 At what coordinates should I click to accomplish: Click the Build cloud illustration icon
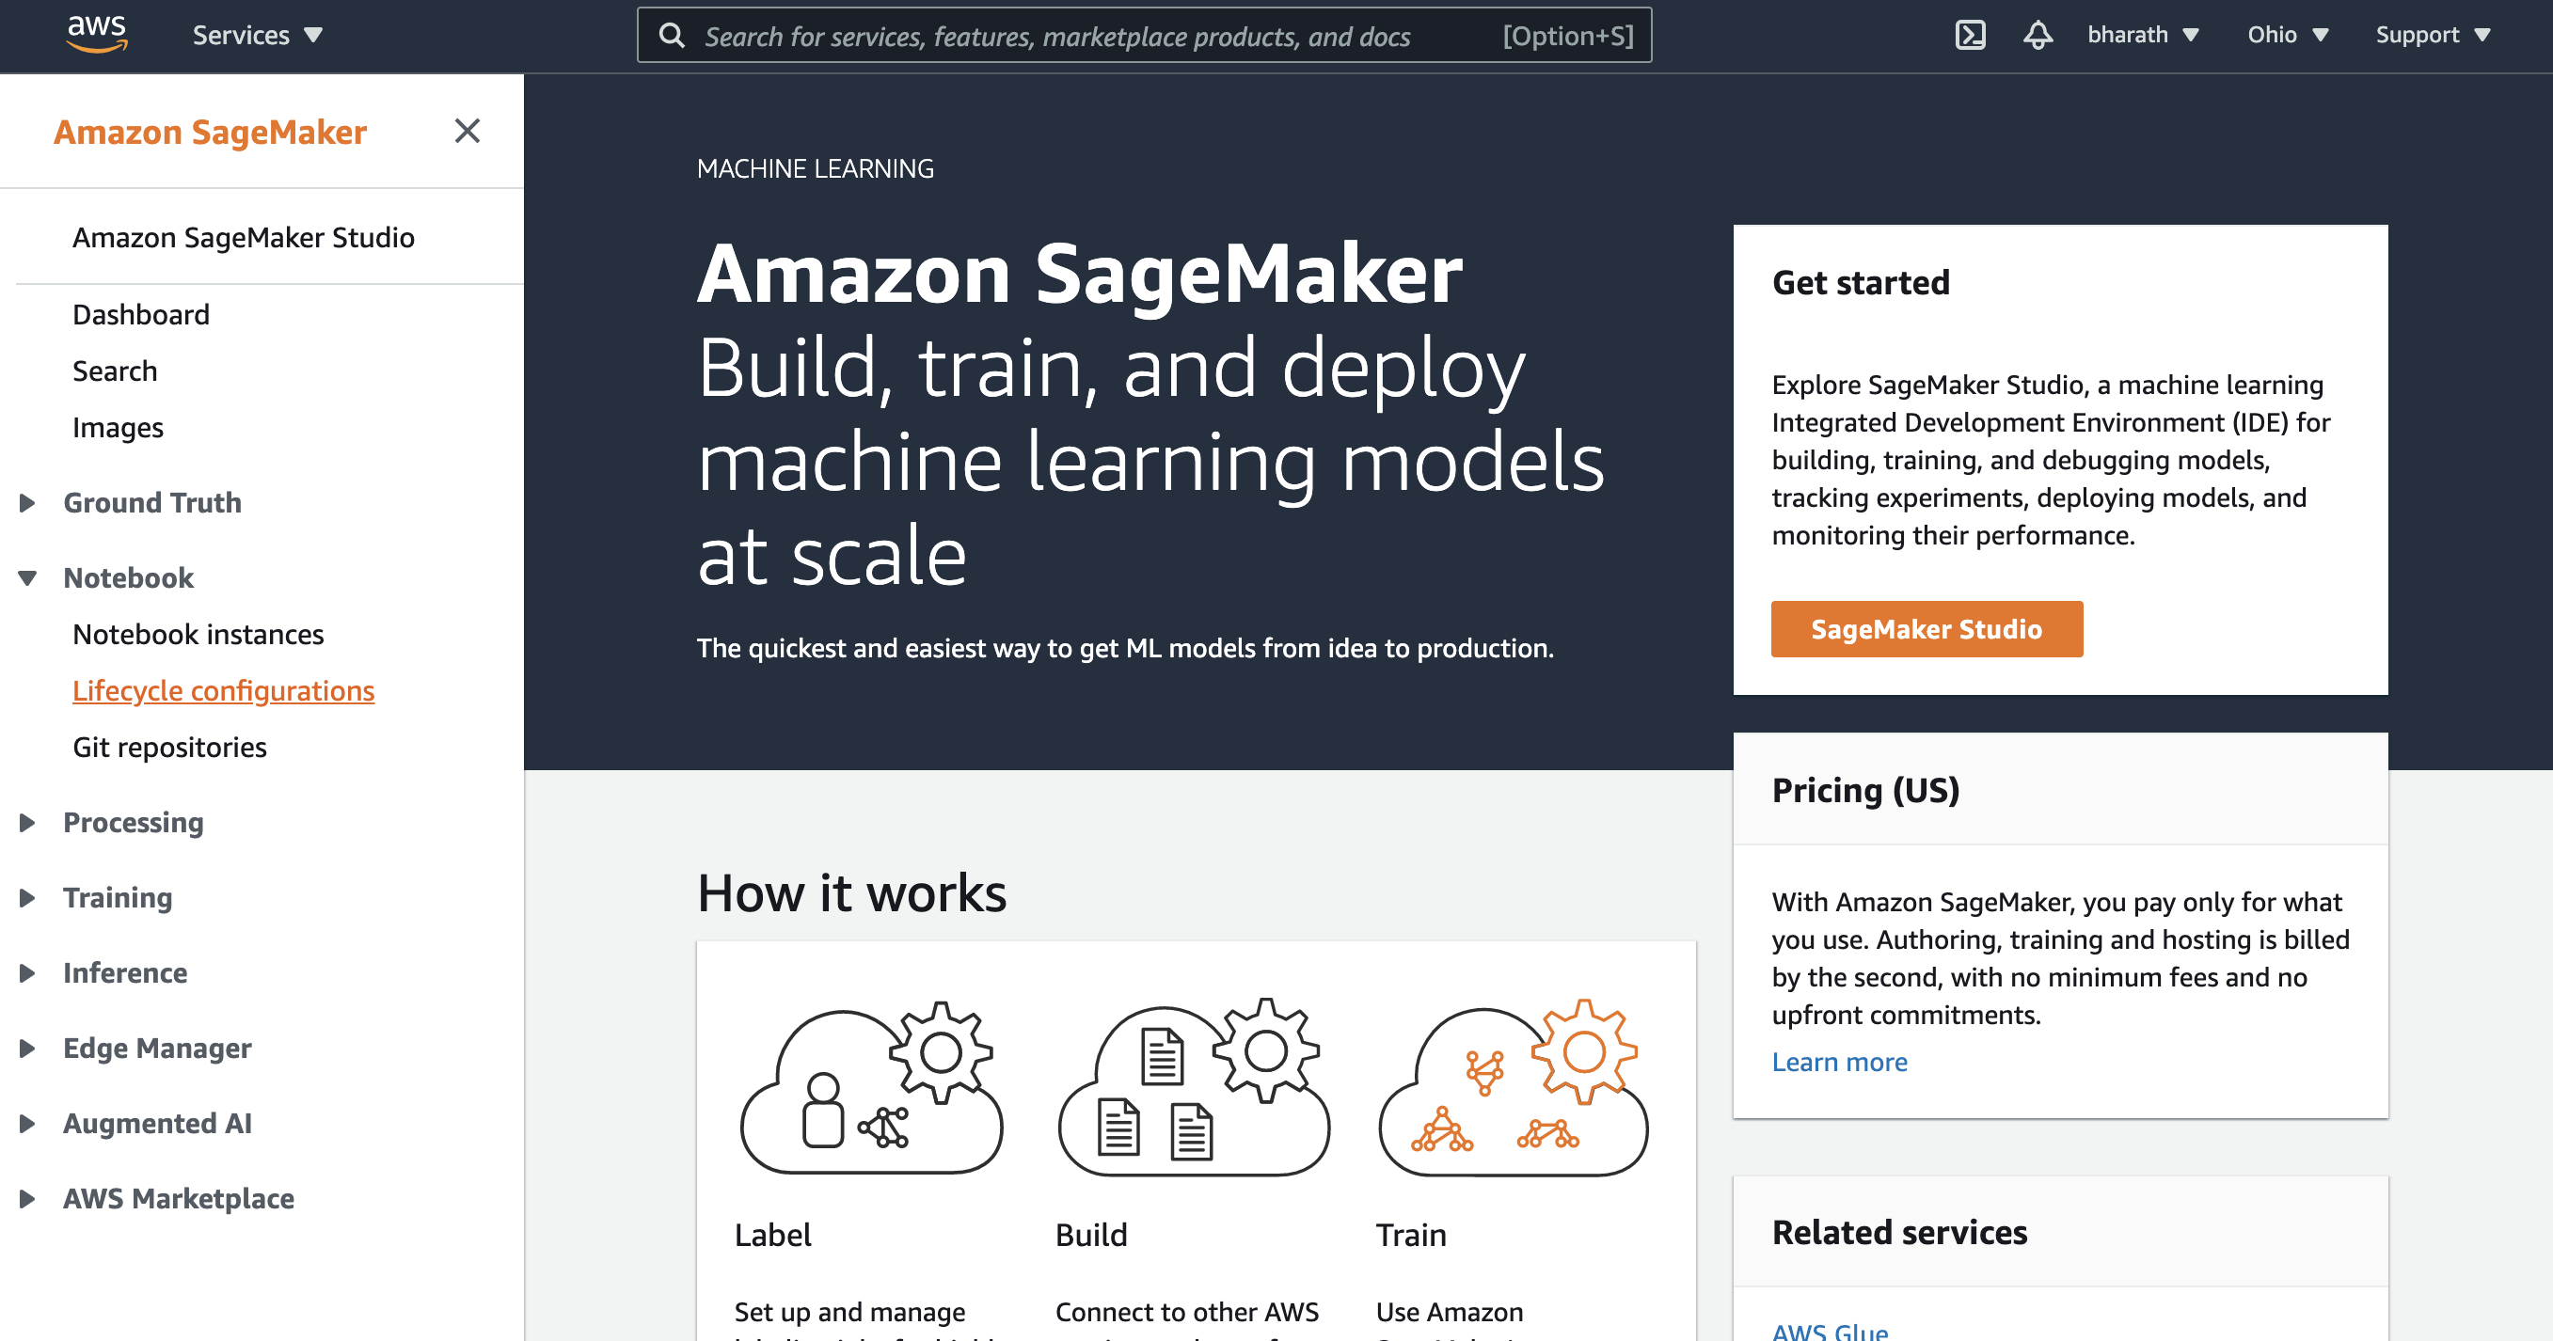pos(1195,1086)
